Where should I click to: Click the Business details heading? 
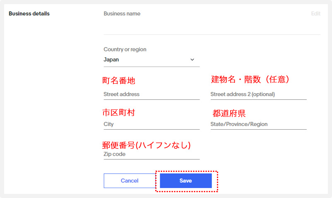pos(29,14)
